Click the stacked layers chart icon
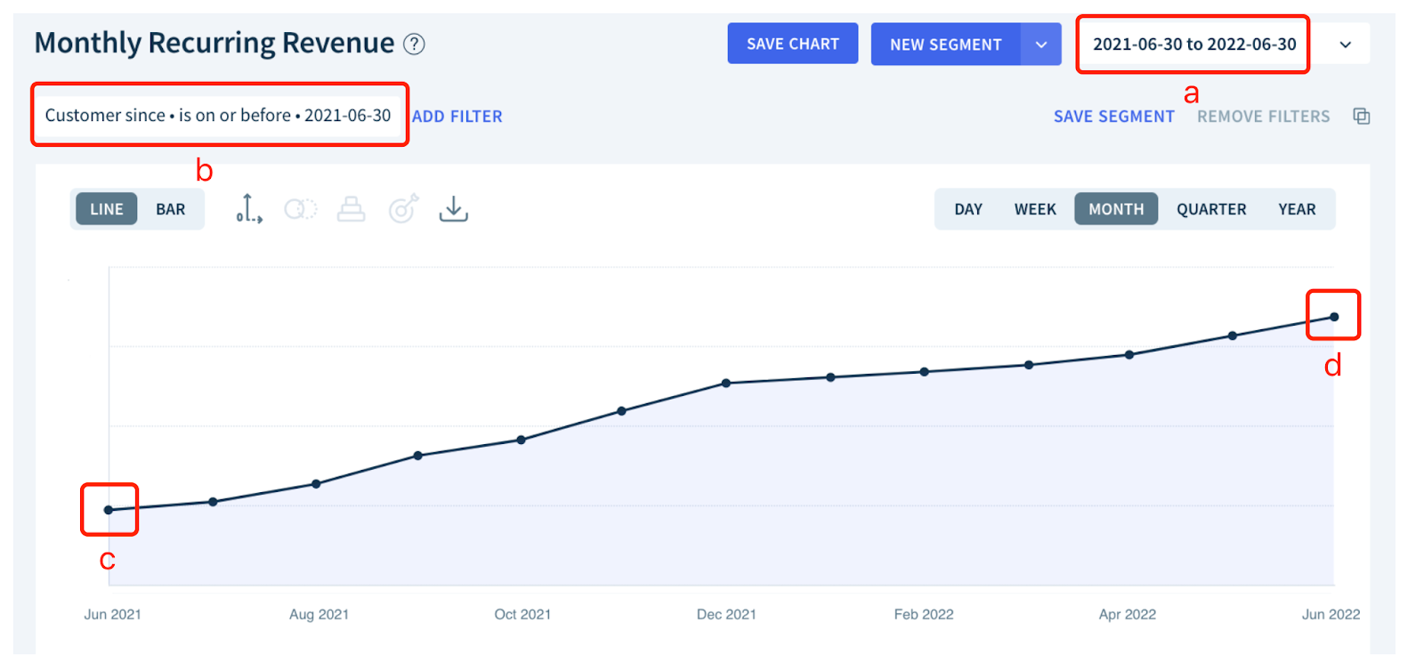This screenshot has width=1424, height=671. [x=351, y=209]
